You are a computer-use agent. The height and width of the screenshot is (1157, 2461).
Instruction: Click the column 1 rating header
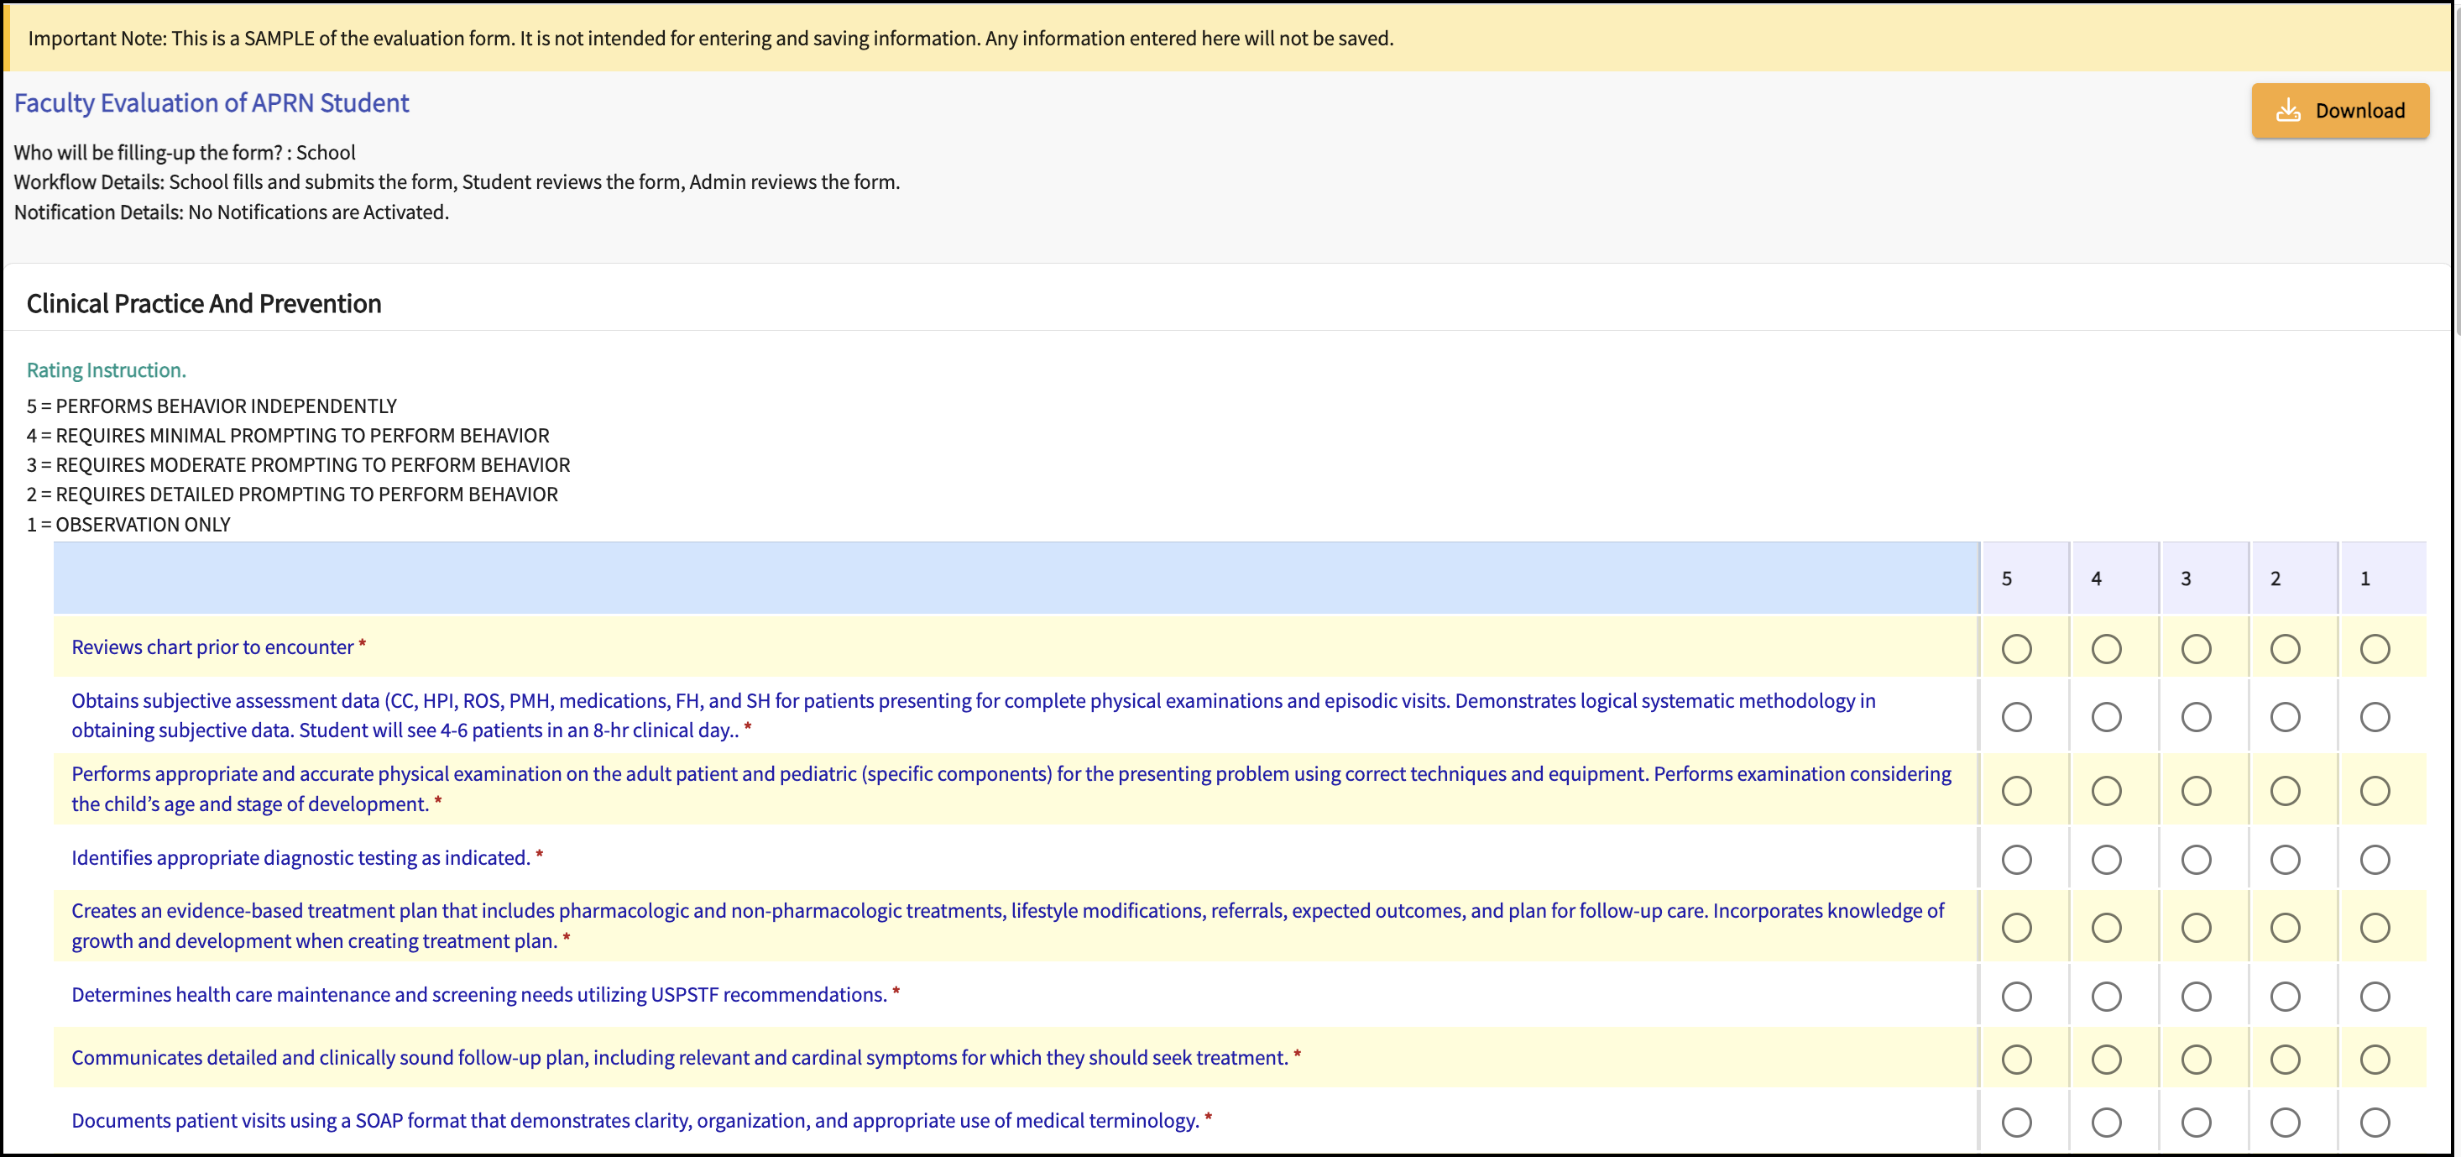click(2364, 578)
